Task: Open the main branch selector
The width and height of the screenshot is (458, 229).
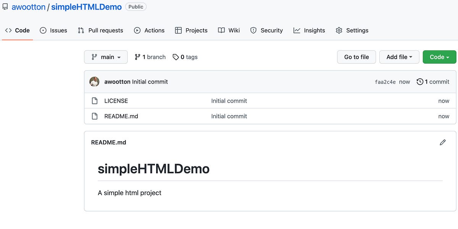Action: tap(106, 56)
